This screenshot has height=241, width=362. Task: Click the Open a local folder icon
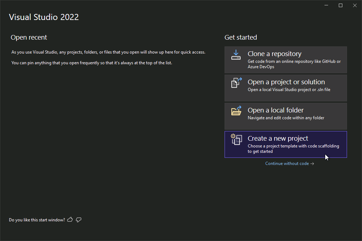(236, 111)
